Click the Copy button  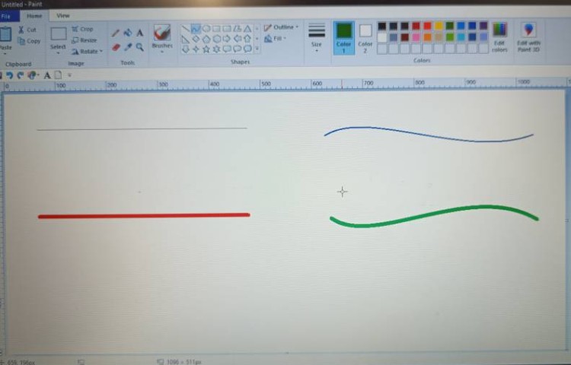29,41
